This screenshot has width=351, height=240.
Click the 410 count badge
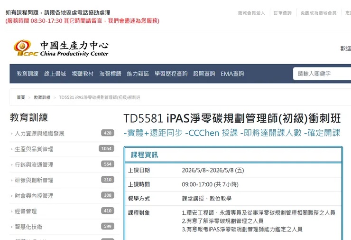click(108, 211)
